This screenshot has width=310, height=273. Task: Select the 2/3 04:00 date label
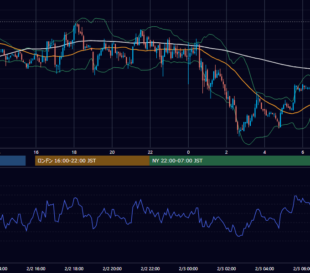point(264,268)
